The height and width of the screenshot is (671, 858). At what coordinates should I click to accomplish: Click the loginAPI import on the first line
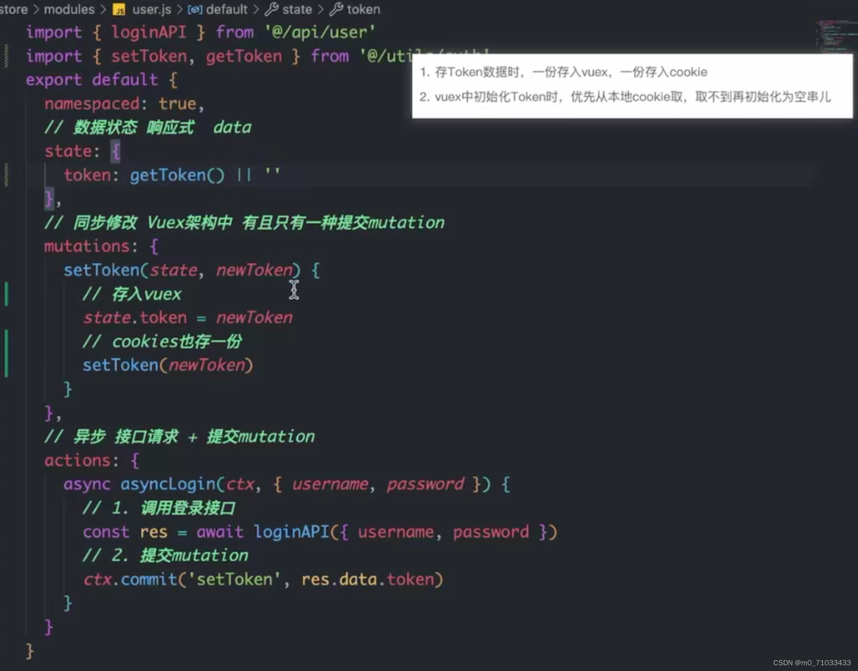(x=148, y=32)
